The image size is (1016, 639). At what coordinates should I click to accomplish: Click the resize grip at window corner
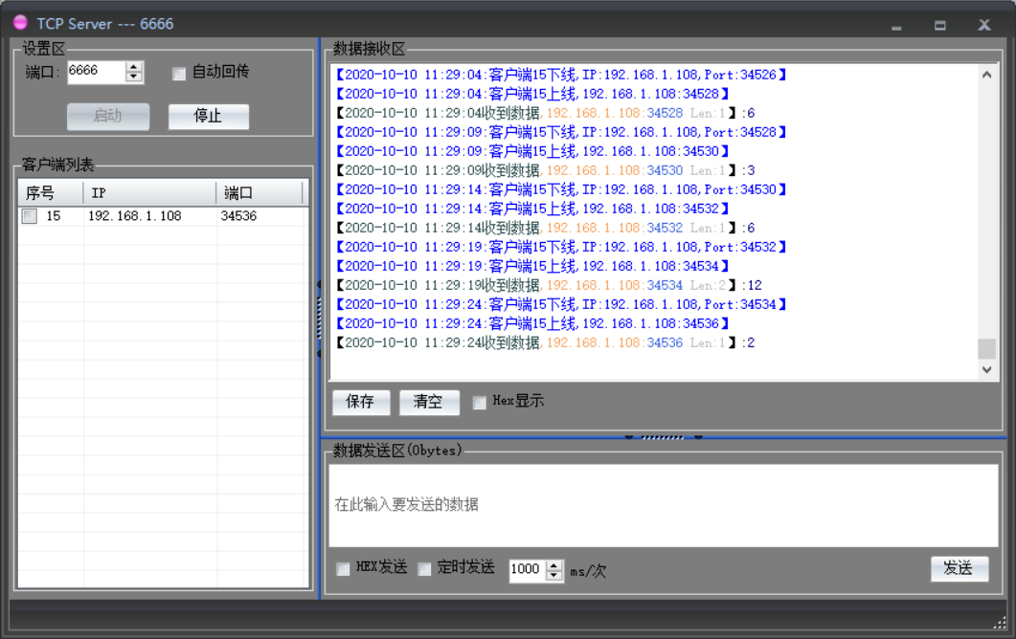point(1001,623)
